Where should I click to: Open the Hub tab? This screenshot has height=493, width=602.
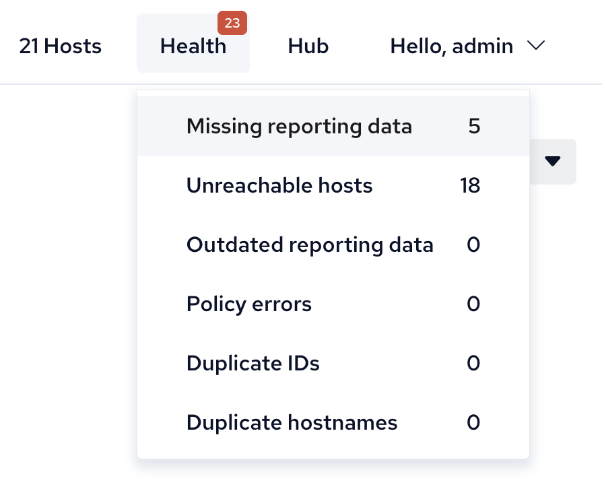[x=308, y=46]
